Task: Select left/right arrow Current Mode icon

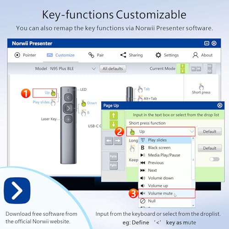Action: click(x=196, y=69)
